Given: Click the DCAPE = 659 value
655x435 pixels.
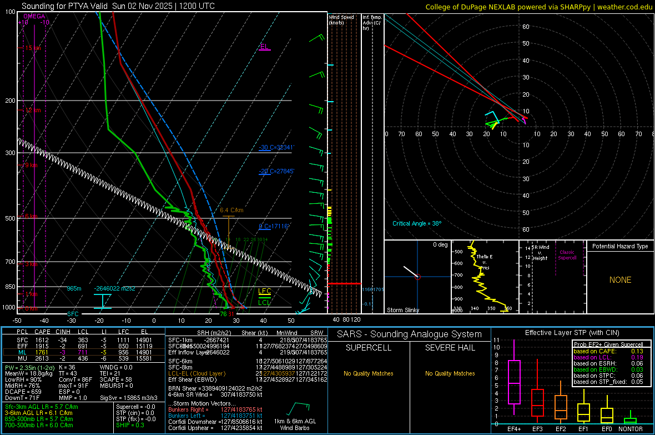Looking at the screenshot, I should (23, 392).
